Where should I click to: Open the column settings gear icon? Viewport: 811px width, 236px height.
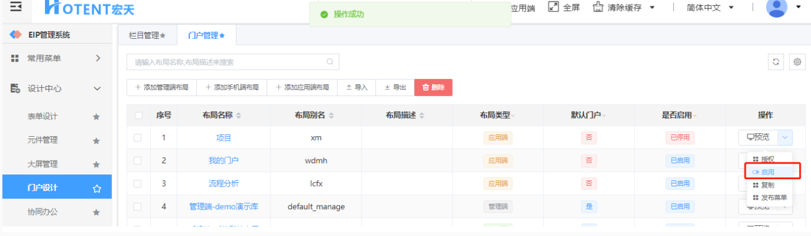(797, 62)
